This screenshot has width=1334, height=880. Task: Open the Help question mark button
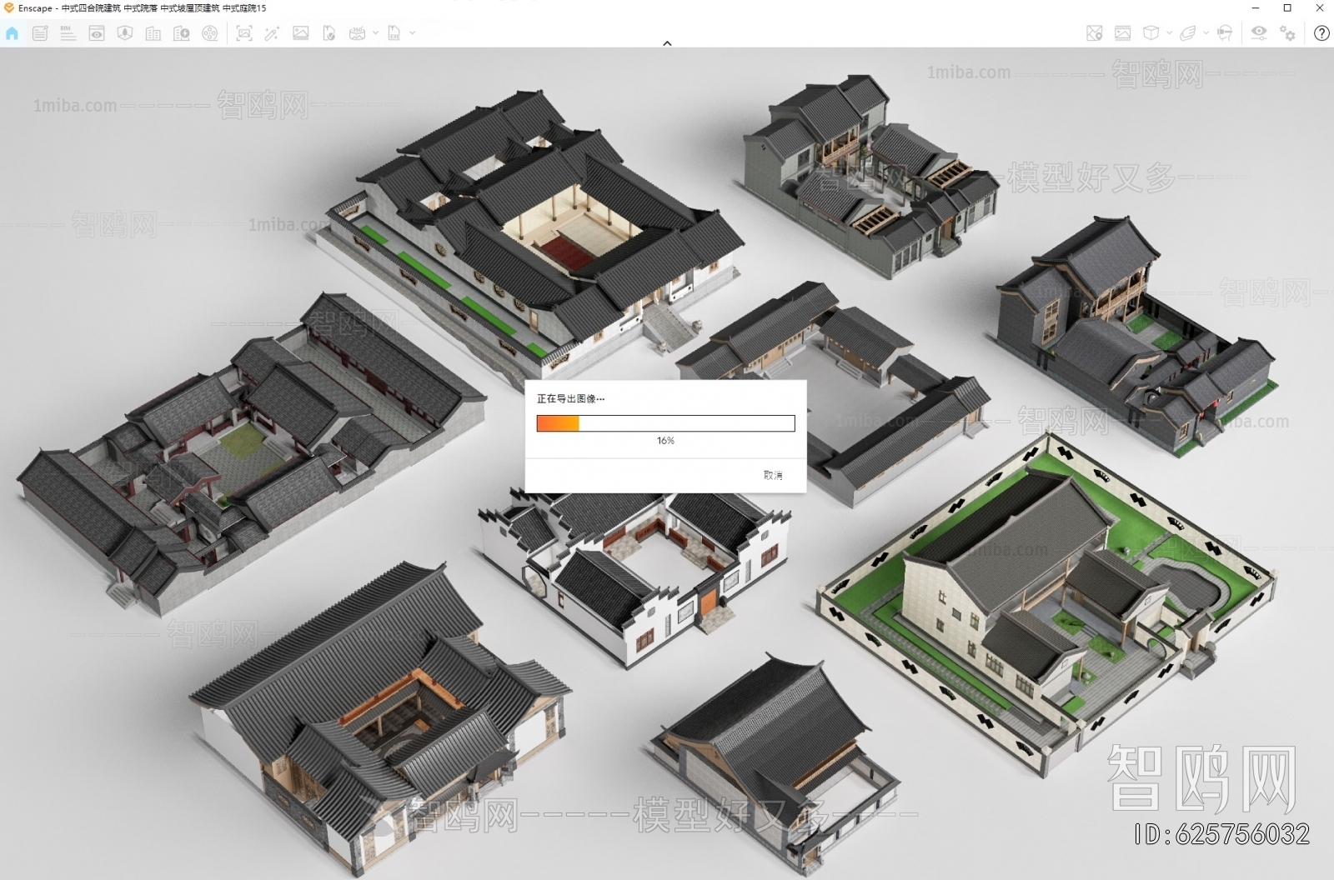pyautogui.click(x=1321, y=33)
